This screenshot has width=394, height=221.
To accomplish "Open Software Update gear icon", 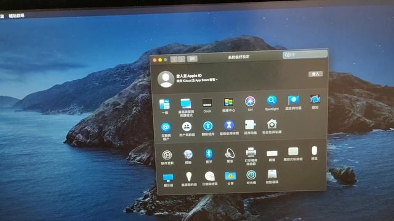I will coord(167,155).
